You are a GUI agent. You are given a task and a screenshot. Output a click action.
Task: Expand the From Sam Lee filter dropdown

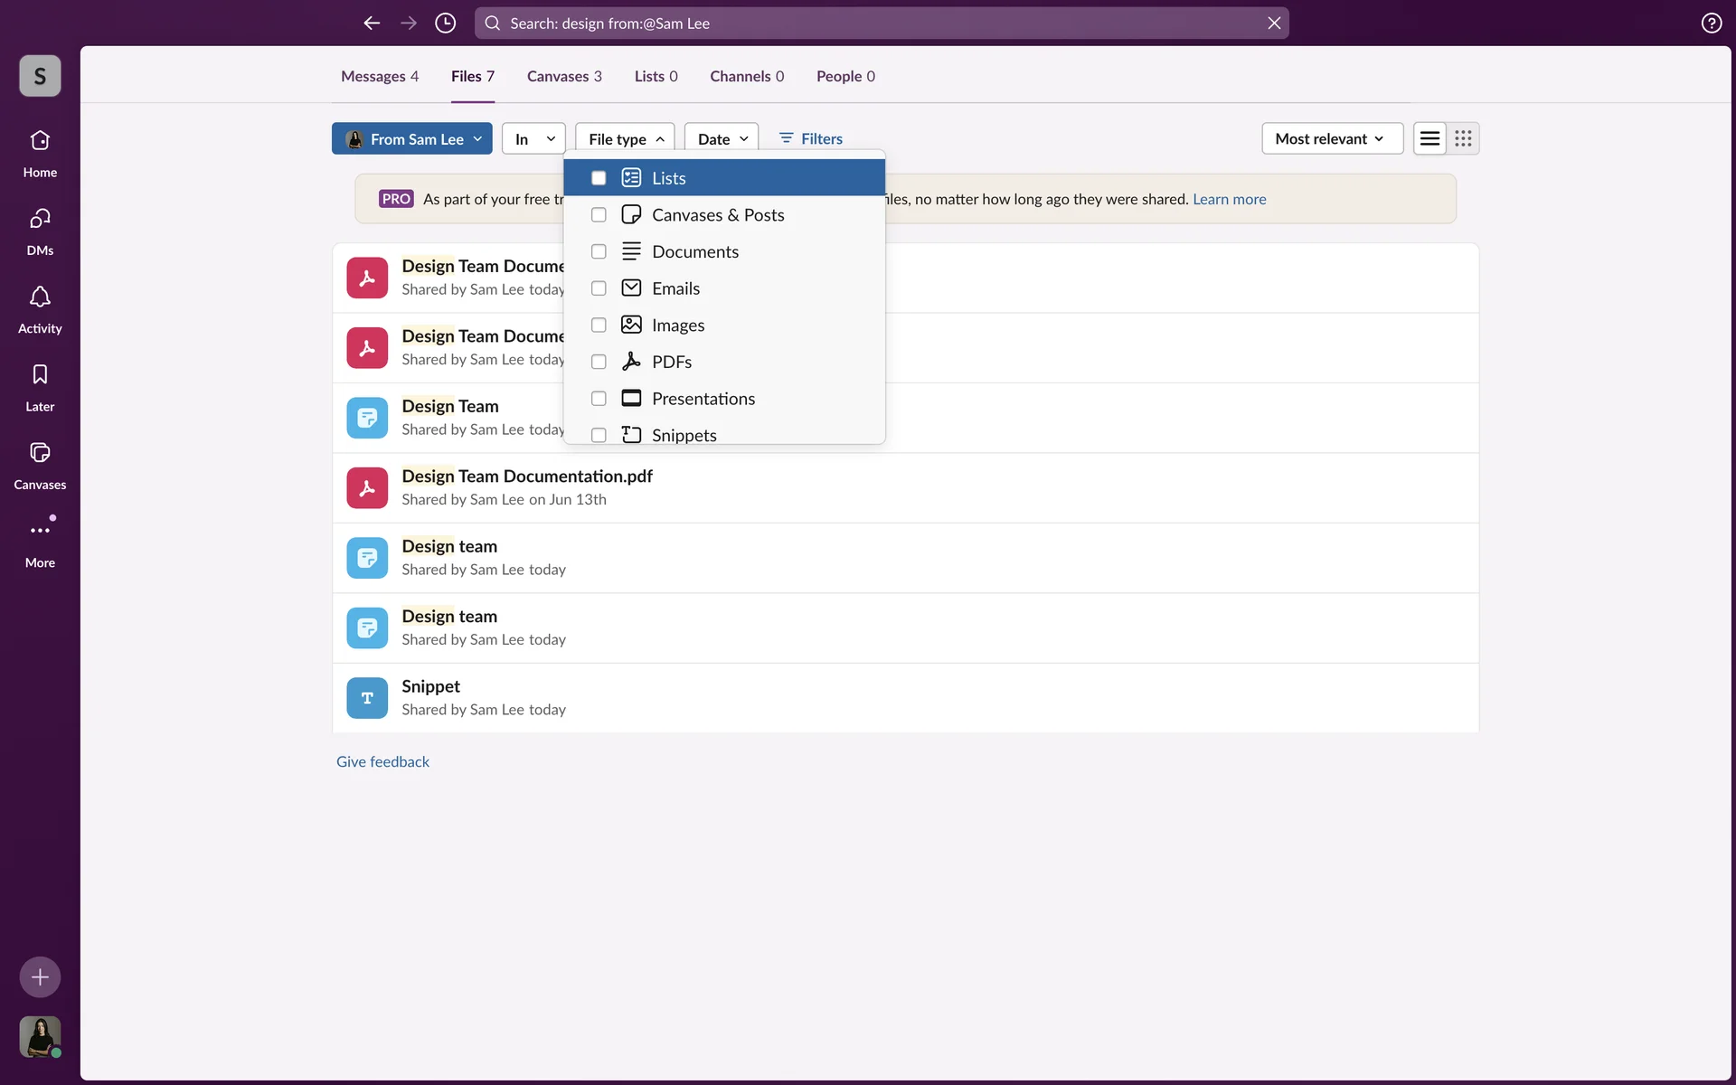(412, 138)
